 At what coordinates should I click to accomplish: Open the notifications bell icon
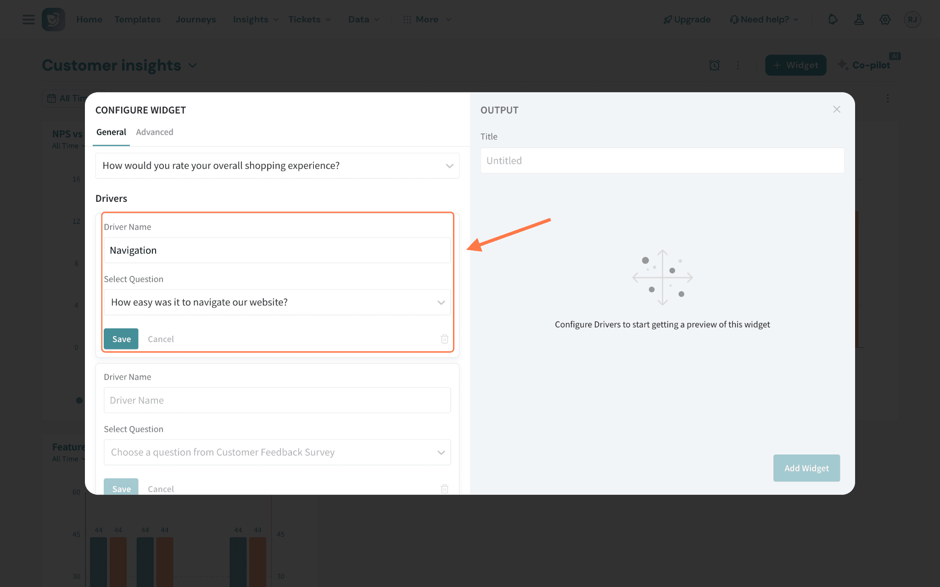click(833, 19)
